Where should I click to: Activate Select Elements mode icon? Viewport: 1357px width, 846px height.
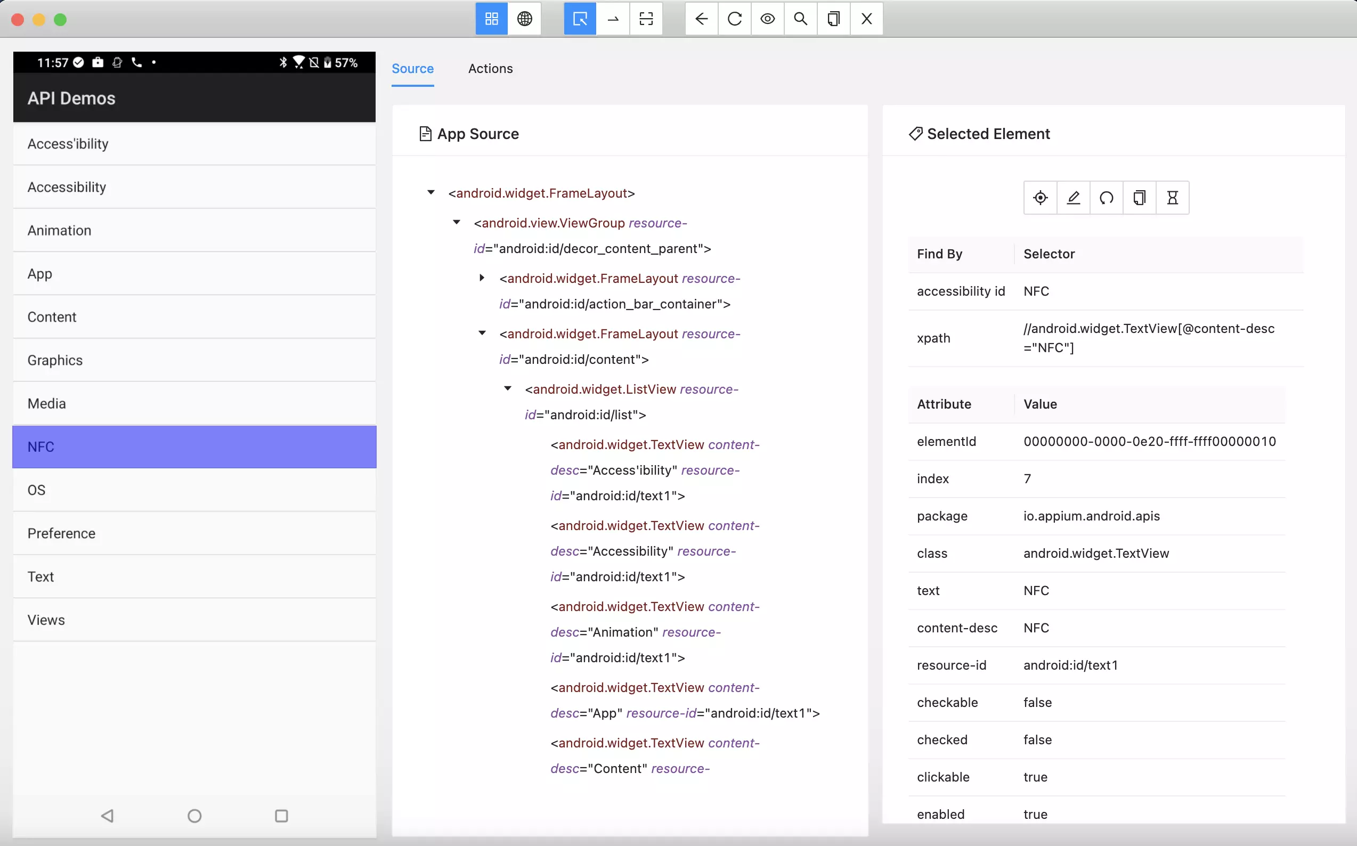(x=580, y=19)
